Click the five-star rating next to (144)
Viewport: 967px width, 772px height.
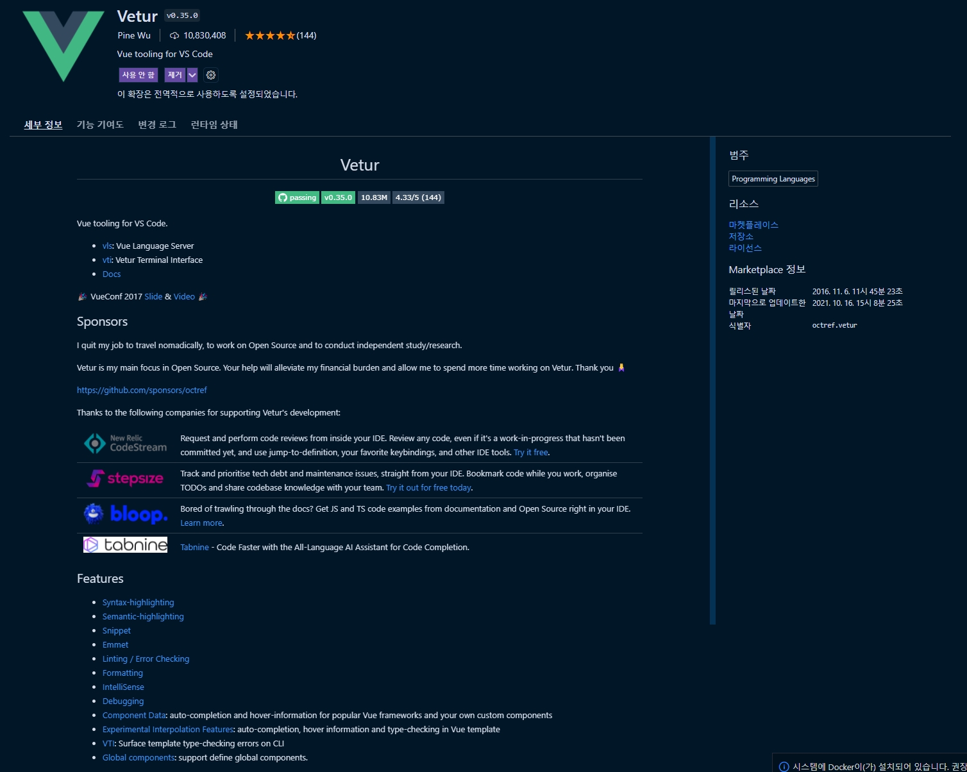coord(270,35)
